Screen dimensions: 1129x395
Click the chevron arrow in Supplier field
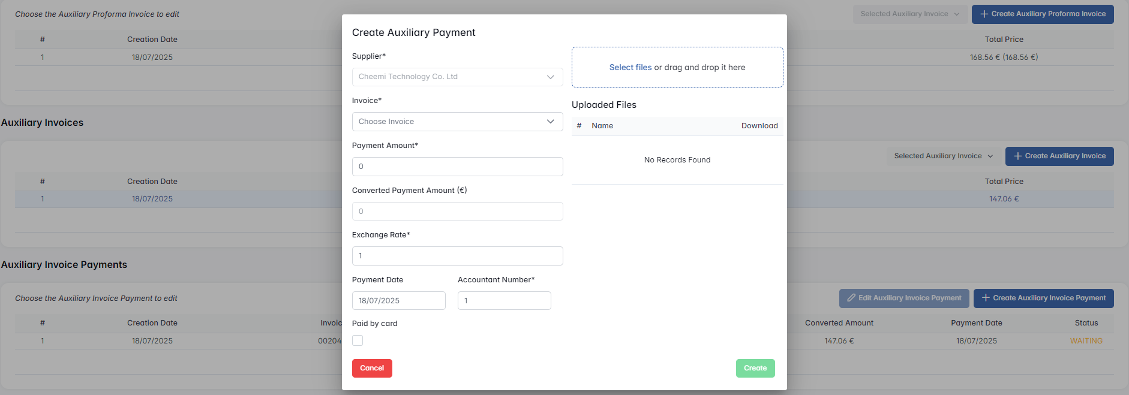point(550,77)
